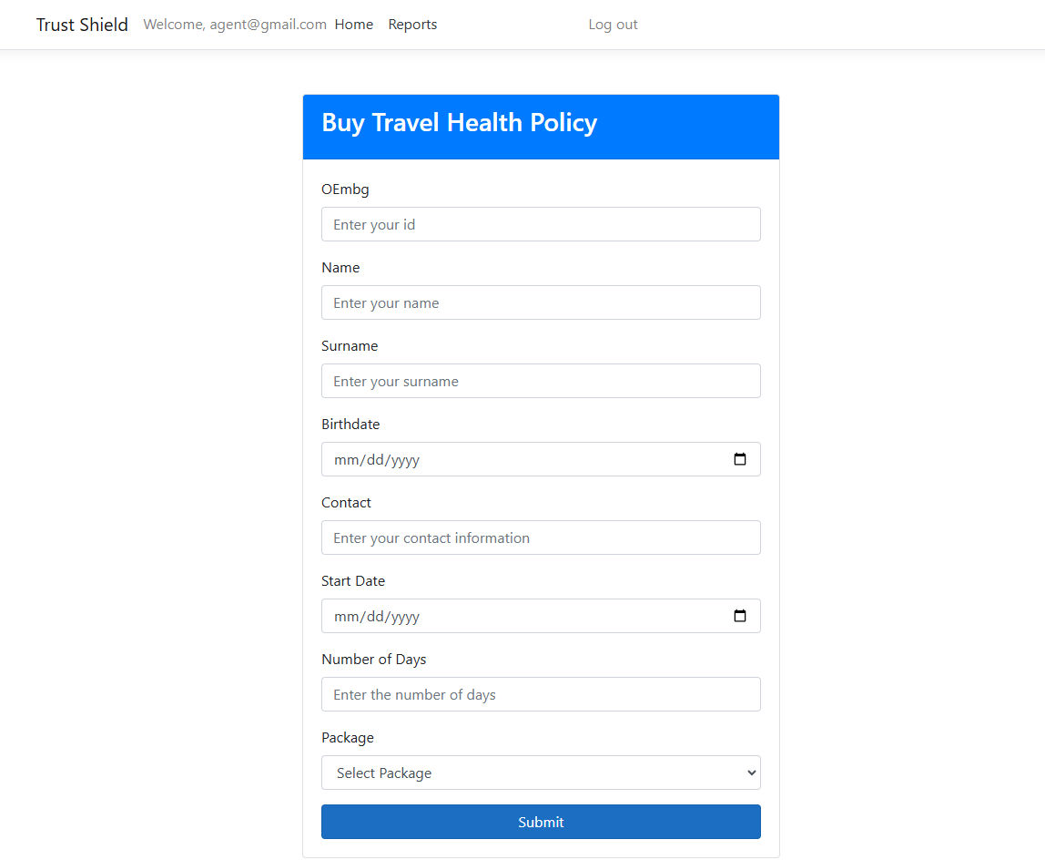Select the year segment of Start Date
This screenshot has width=1045, height=860.
pyautogui.click(x=404, y=617)
